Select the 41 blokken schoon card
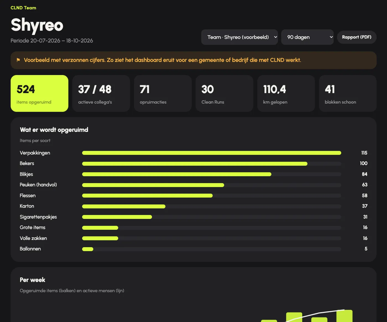The width and height of the screenshot is (387, 322). tap(348, 93)
